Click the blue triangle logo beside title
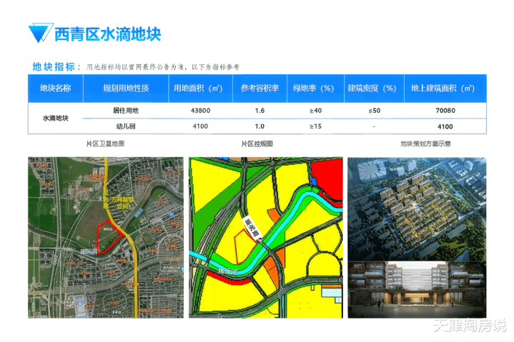 click(40, 33)
